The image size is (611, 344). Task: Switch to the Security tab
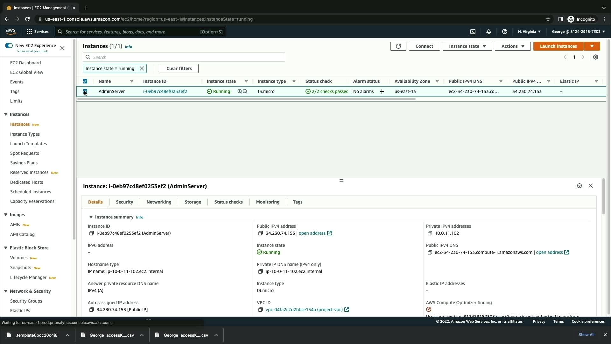coord(124,202)
